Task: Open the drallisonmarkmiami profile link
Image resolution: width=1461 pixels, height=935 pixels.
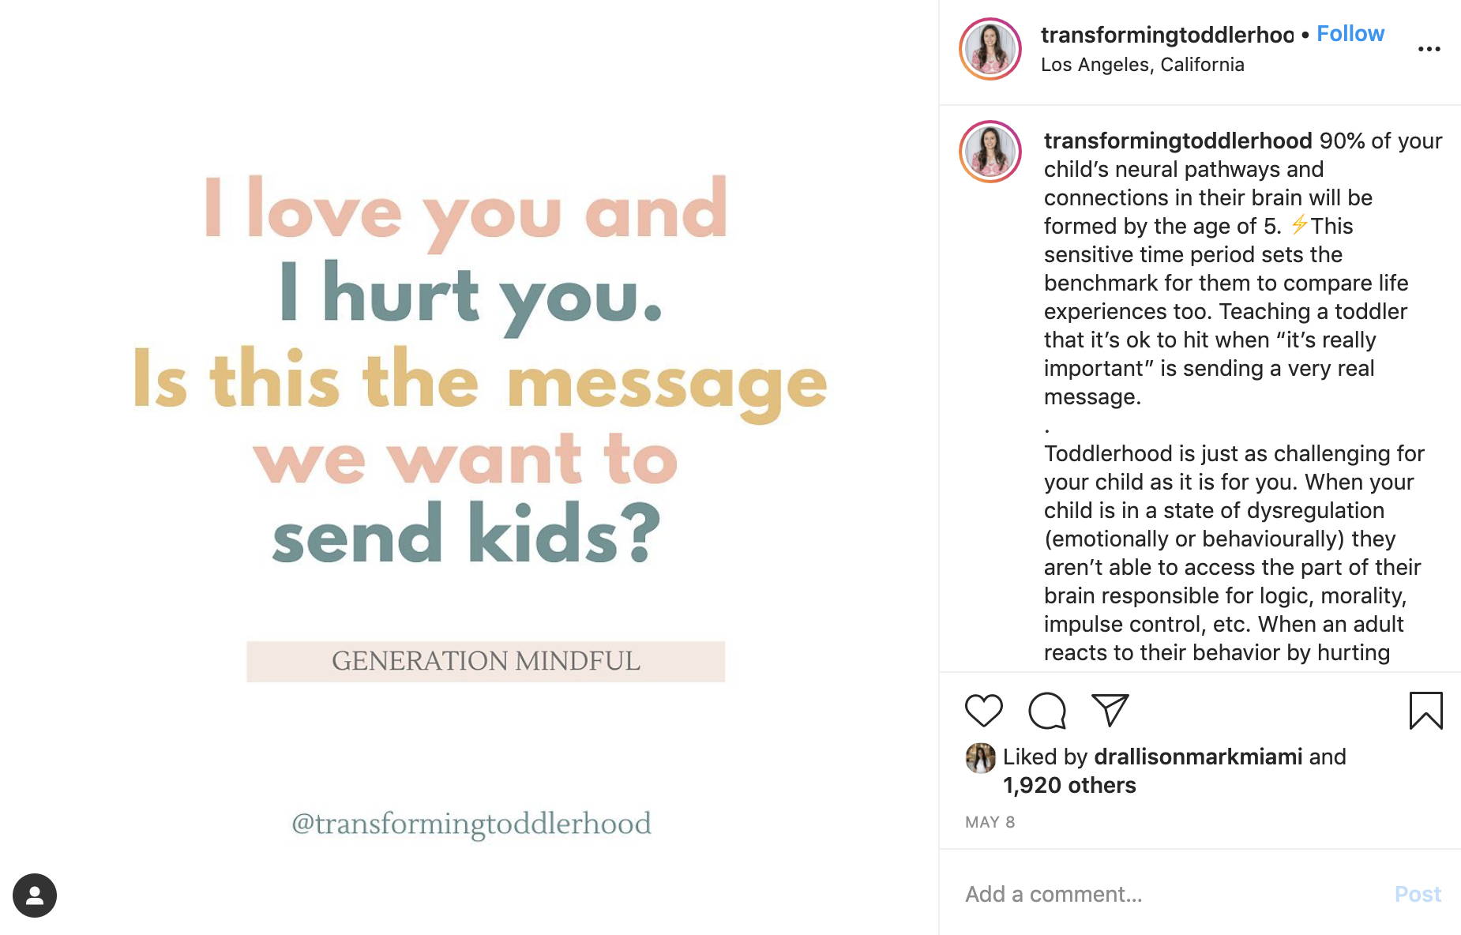Action: click(1197, 757)
